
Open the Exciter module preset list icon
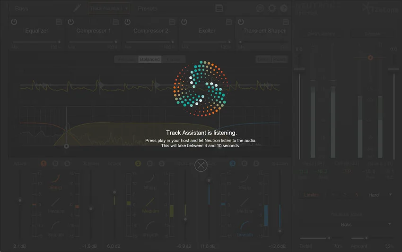tap(229, 22)
